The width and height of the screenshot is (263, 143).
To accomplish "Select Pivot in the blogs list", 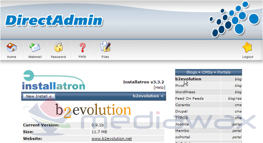I will coord(180,85).
